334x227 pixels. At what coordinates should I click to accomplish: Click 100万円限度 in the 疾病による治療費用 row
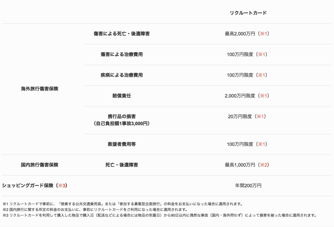coord(240,75)
